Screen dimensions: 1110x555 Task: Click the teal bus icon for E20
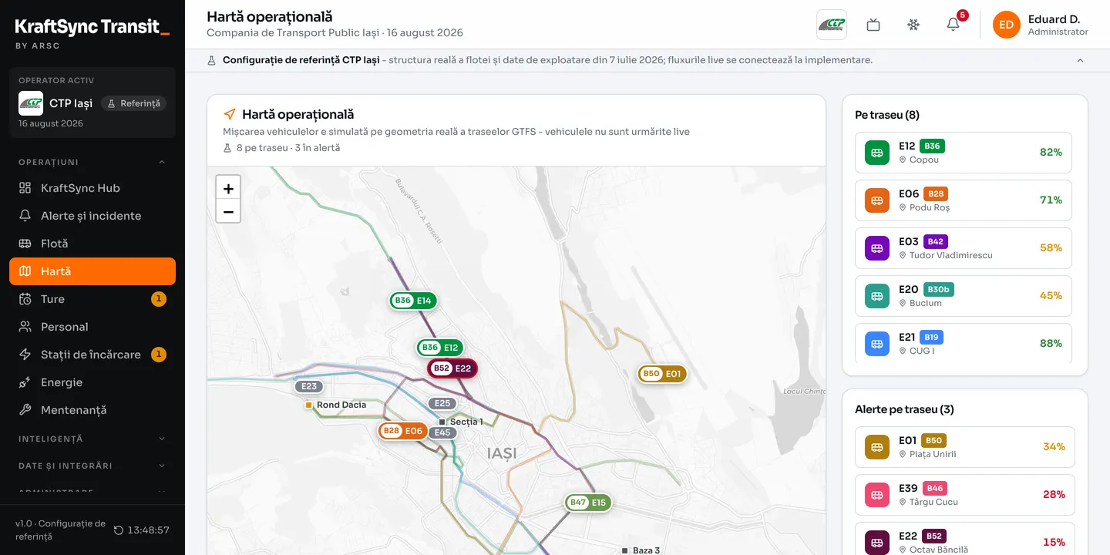pos(877,296)
